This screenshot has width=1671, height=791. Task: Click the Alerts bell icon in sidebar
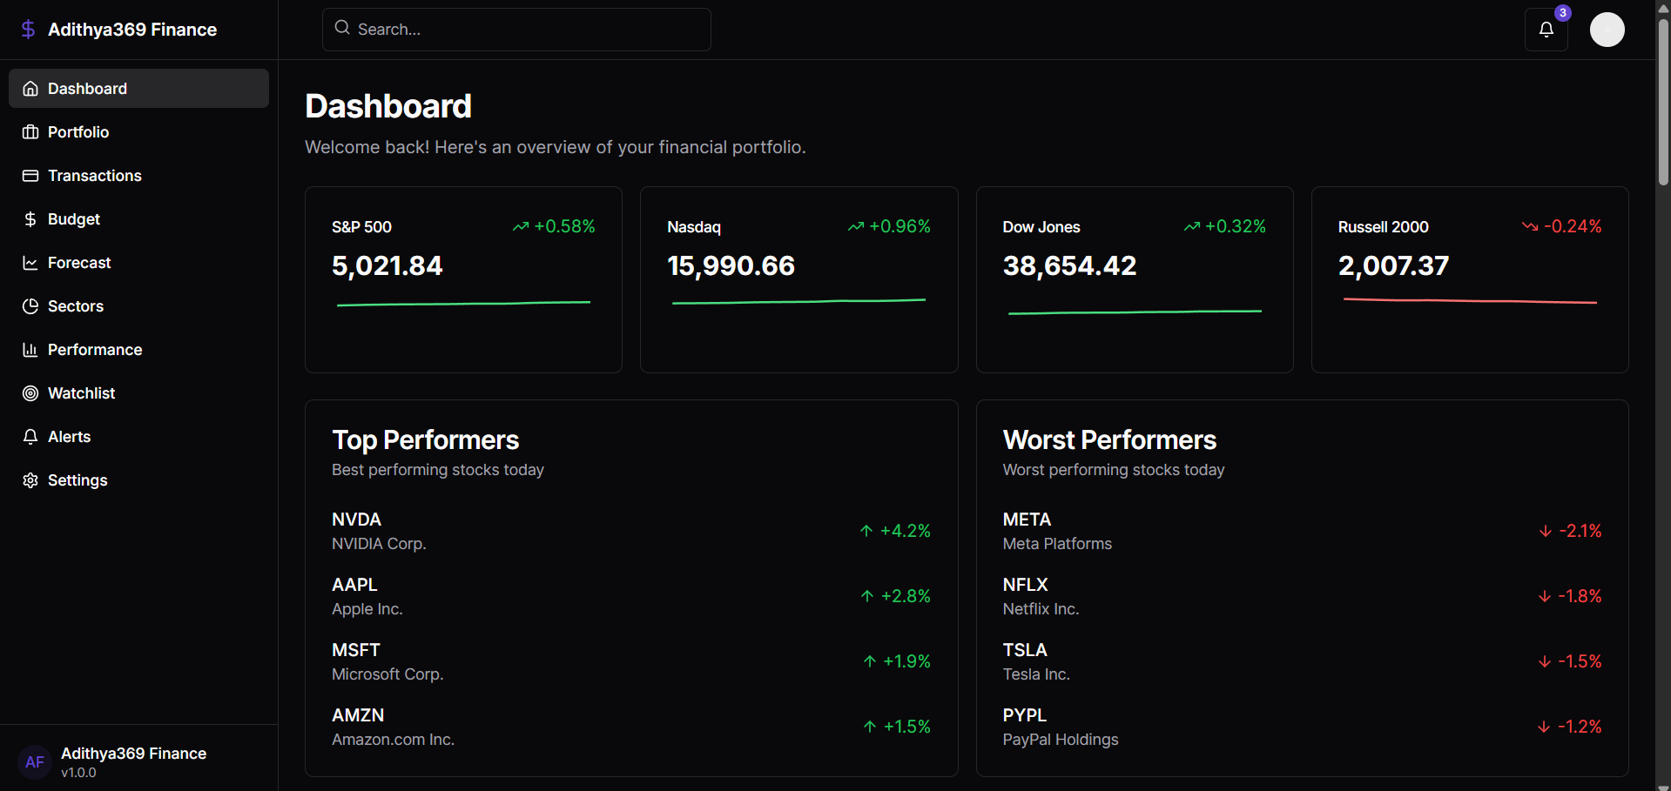[x=30, y=436]
